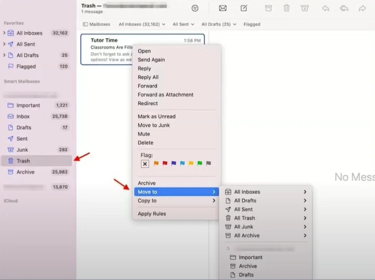Image resolution: width=375 pixels, height=280 pixels.
Task: Expand the All Sent sidebar chevron
Action: 4,44
